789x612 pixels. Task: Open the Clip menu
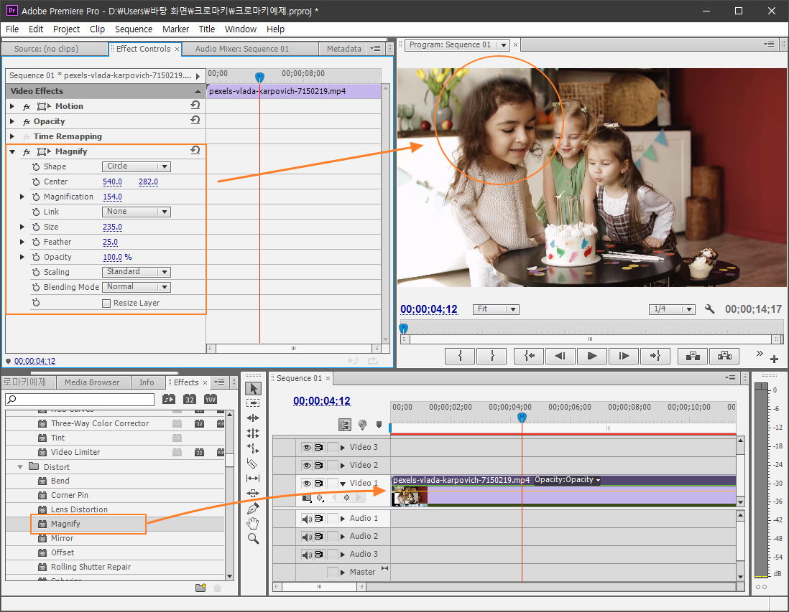pos(97,29)
